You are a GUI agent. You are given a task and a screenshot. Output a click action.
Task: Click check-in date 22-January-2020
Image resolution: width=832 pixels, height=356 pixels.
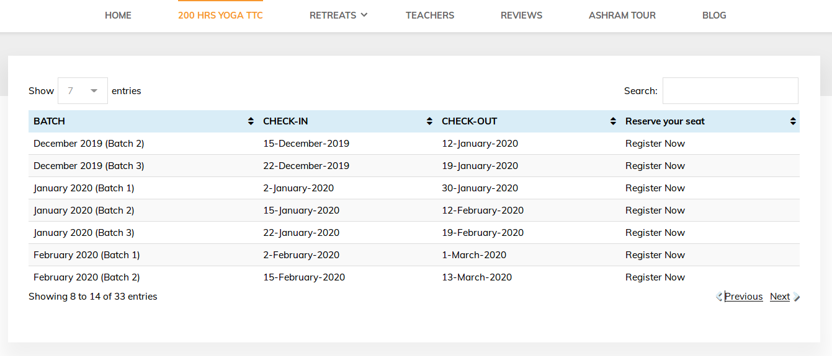(301, 233)
